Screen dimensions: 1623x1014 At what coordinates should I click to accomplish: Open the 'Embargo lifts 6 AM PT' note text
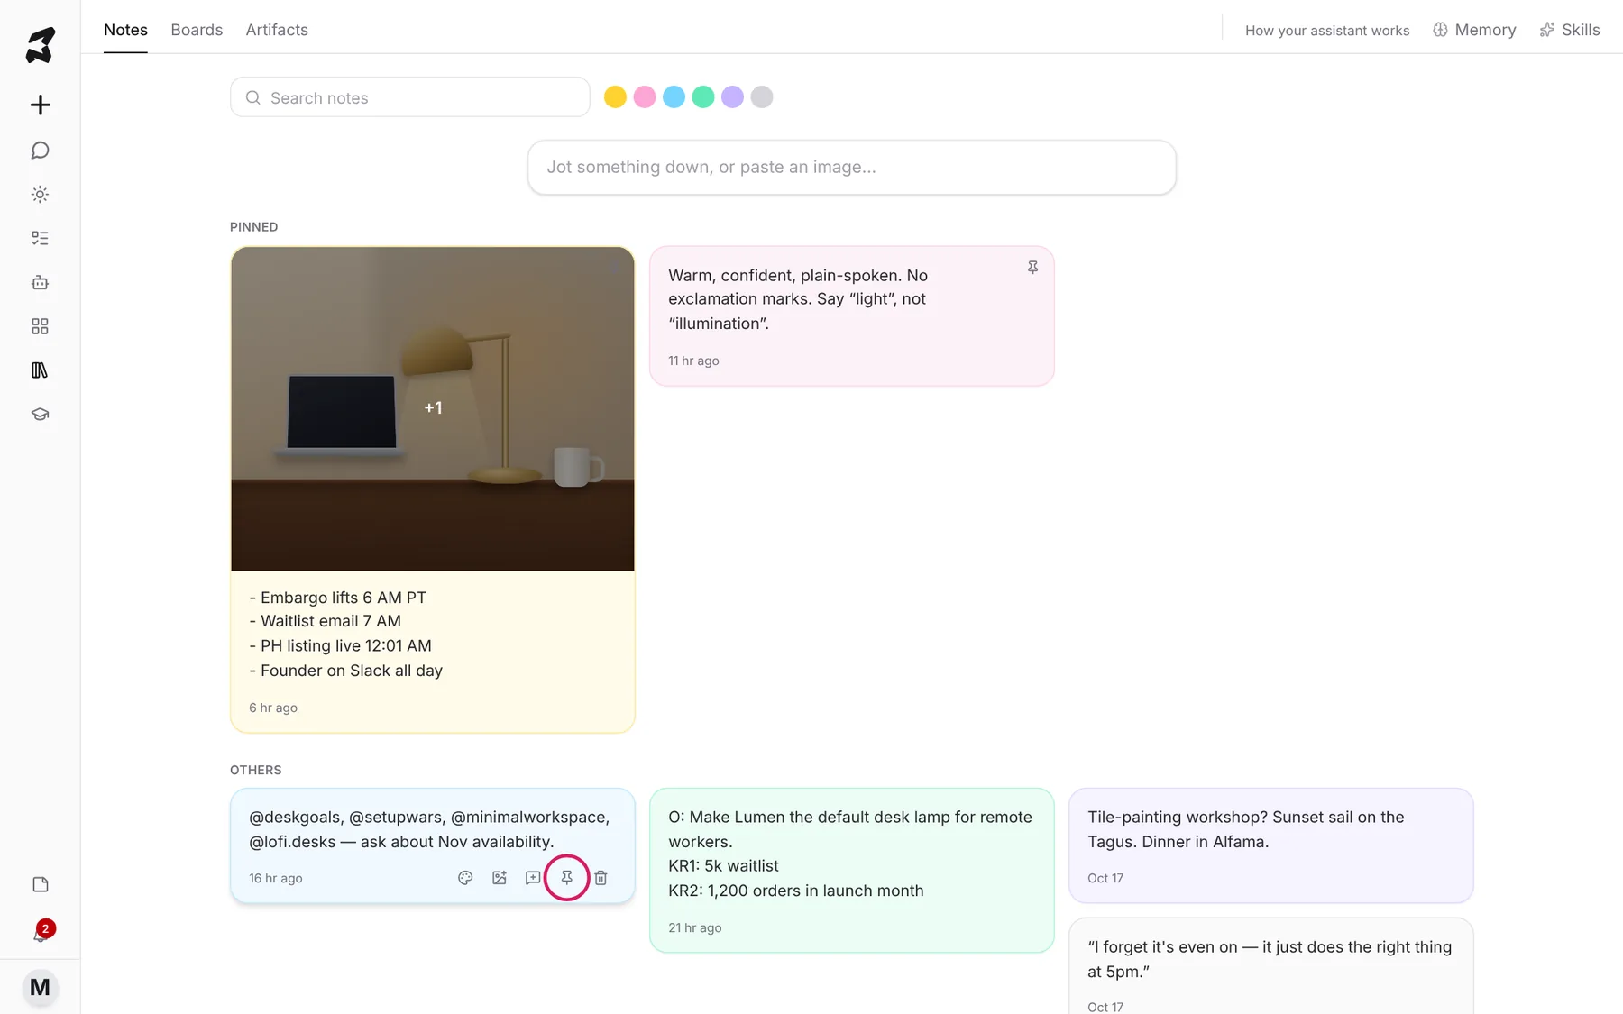pyautogui.click(x=346, y=634)
